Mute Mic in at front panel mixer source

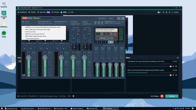coord(173,75)
